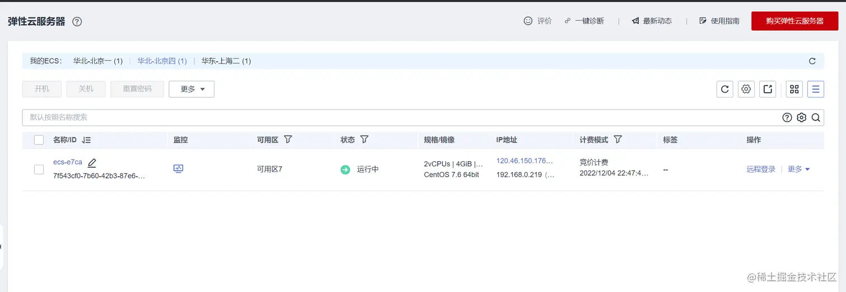Click the 关机 shutdown button
846x292 pixels.
click(x=86, y=89)
